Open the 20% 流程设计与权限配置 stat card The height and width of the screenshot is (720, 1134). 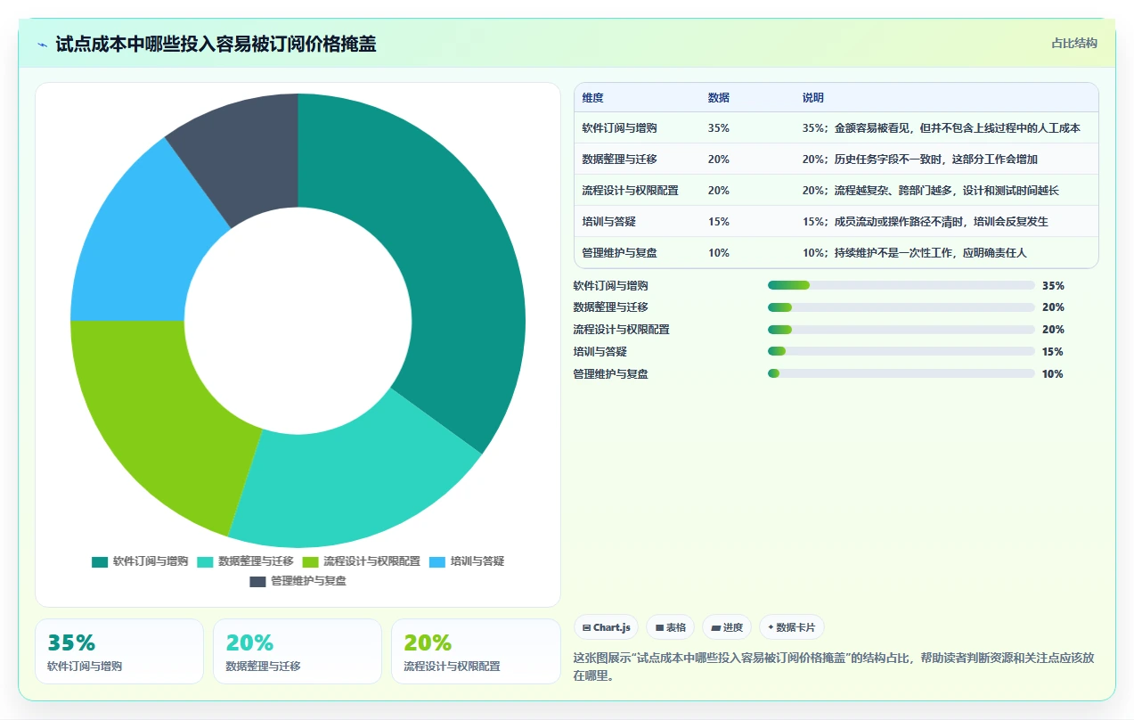(x=476, y=651)
